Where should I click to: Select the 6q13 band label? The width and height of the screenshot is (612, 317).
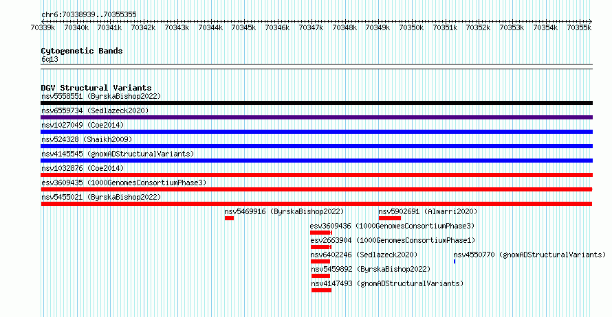point(50,59)
